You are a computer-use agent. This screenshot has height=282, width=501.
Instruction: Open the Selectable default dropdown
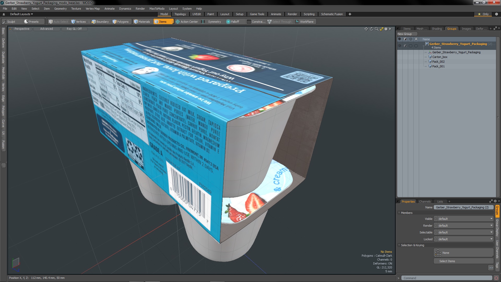click(x=466, y=232)
